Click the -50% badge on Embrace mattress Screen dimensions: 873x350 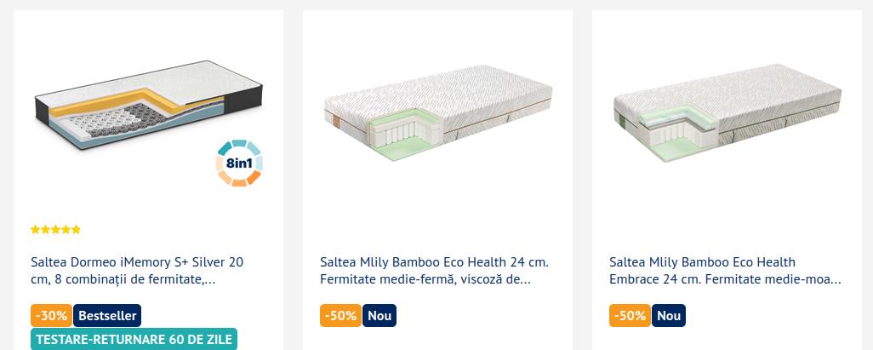click(630, 315)
